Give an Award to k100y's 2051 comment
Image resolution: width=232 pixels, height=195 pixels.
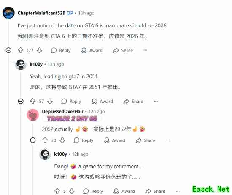[x=102, y=102]
